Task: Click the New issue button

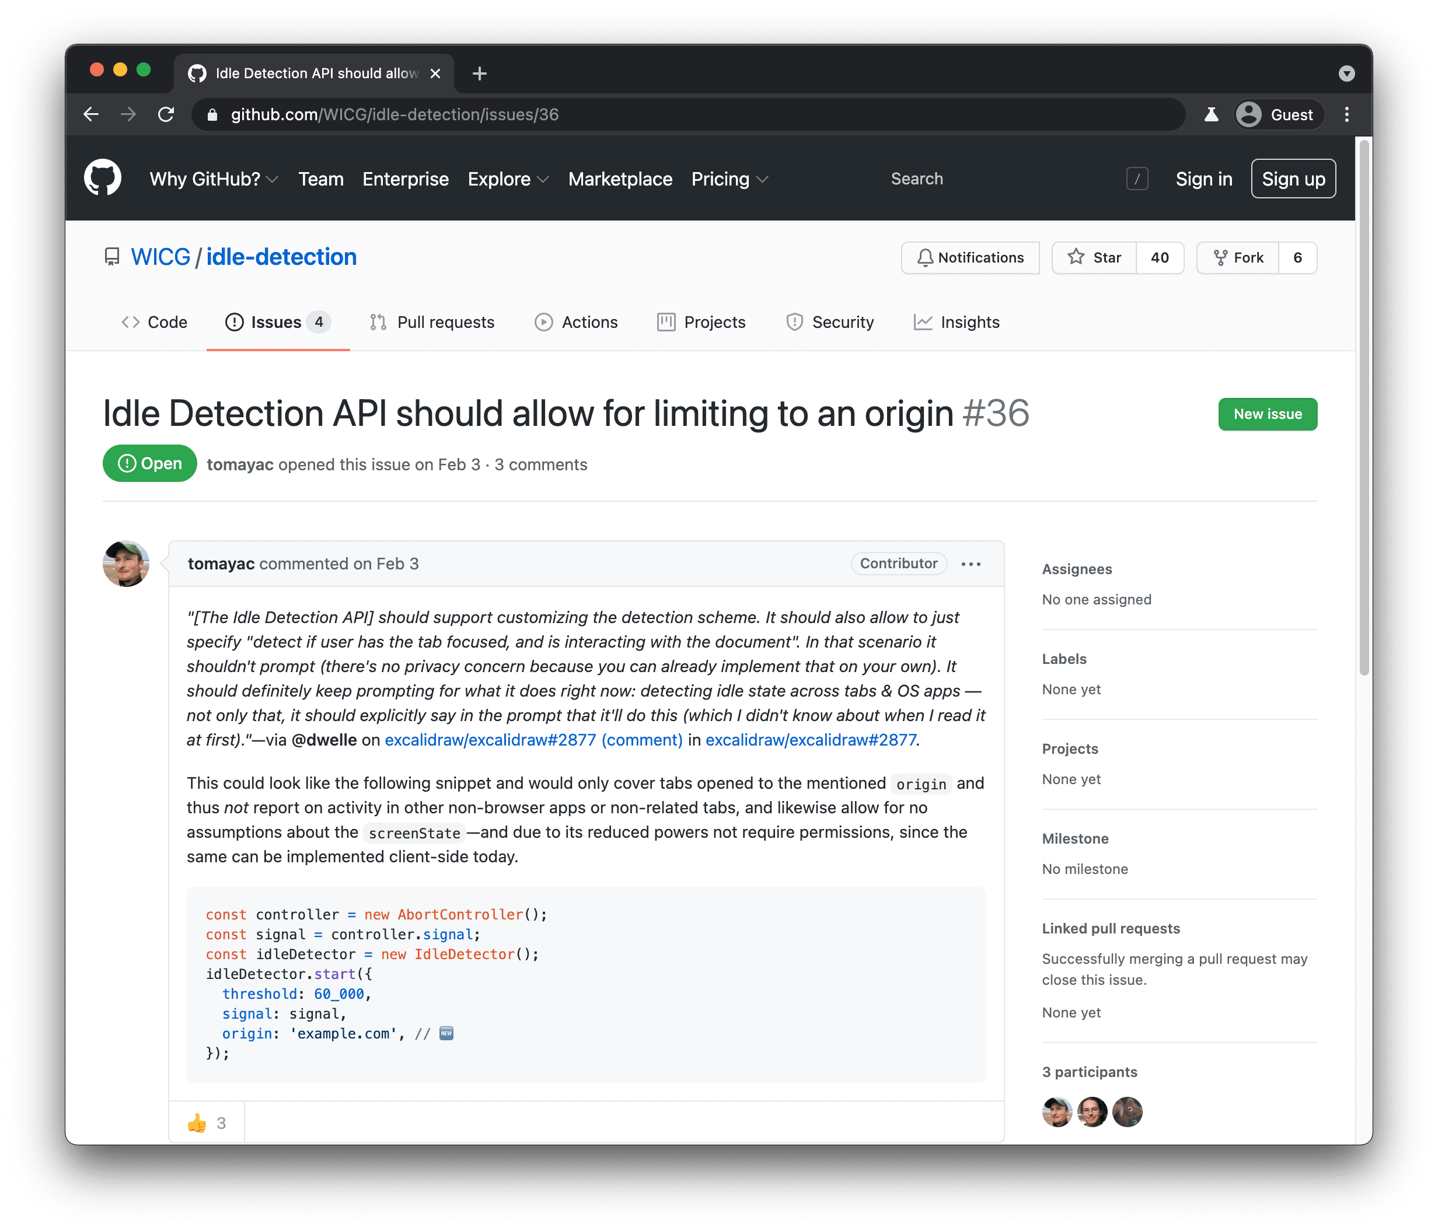Action: (1267, 413)
